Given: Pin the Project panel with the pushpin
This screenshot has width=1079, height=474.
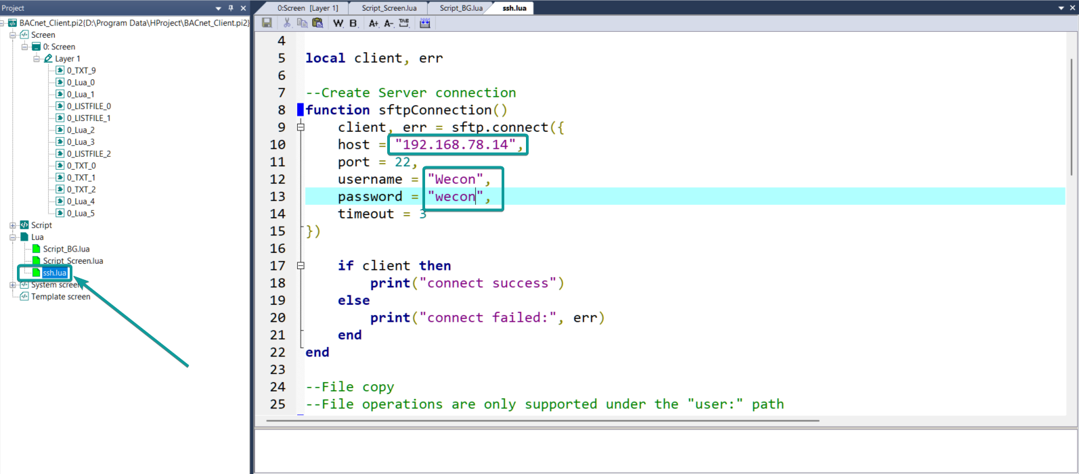Looking at the screenshot, I should (x=231, y=8).
